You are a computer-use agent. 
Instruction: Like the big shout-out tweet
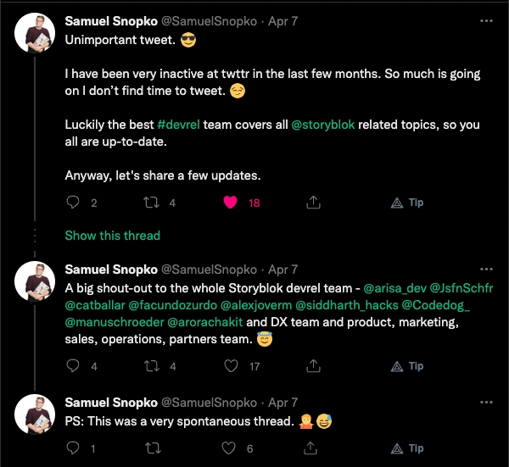pos(229,366)
